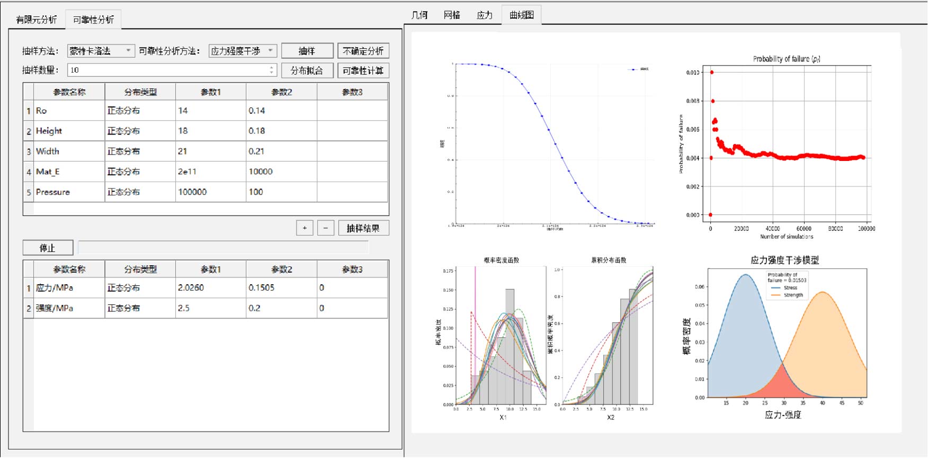
Task: Show 抽样结果
Action: click(x=363, y=228)
